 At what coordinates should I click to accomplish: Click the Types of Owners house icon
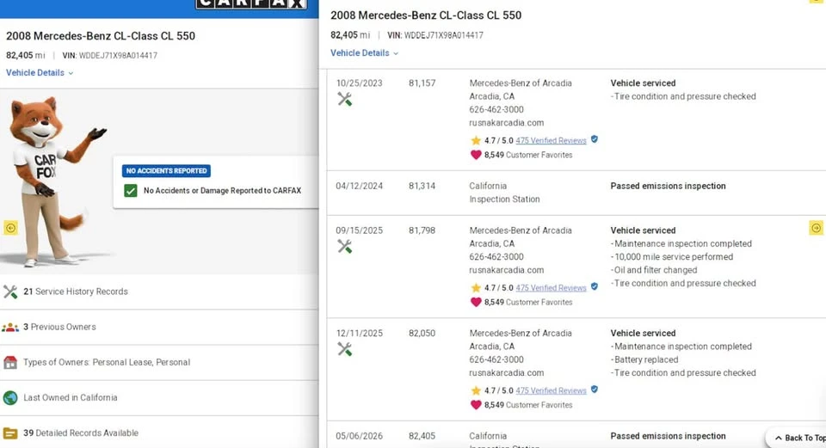click(x=10, y=362)
